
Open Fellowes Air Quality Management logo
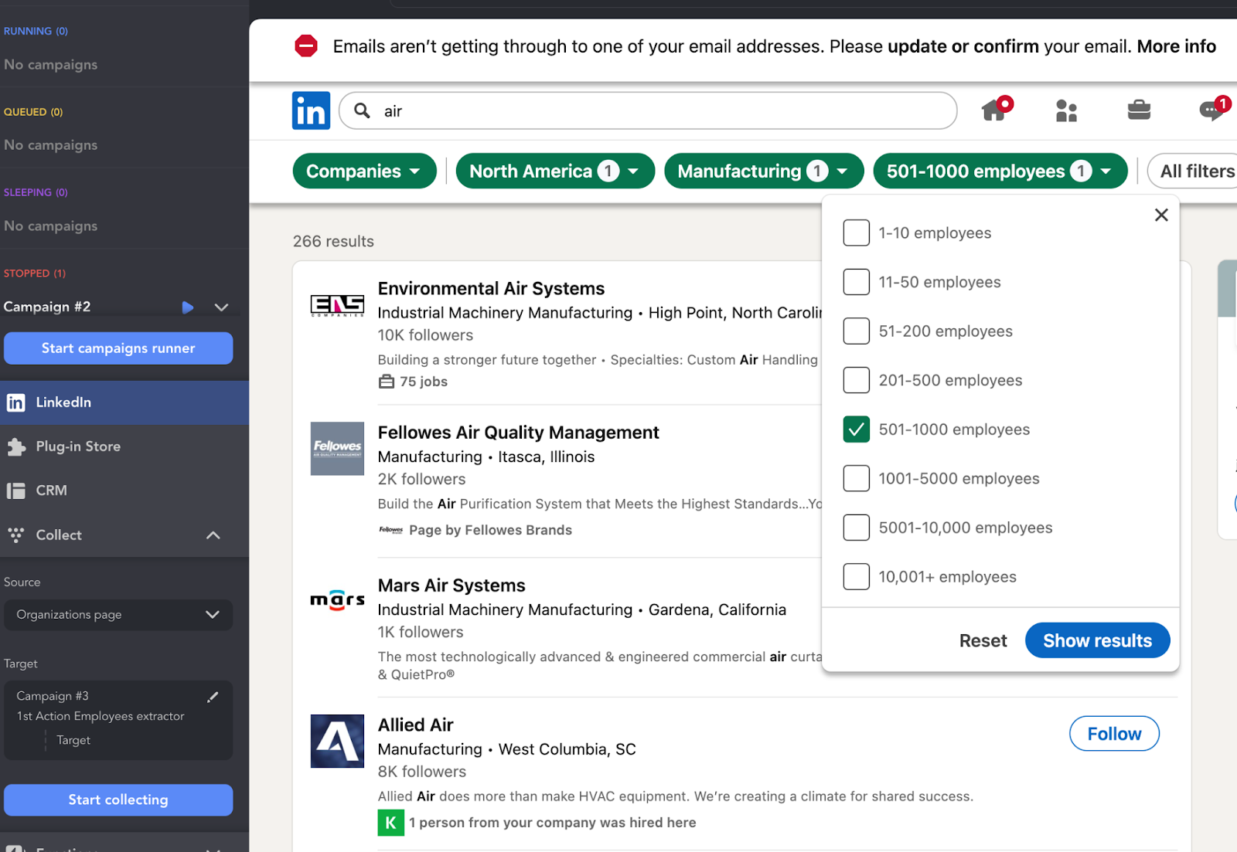pos(337,449)
